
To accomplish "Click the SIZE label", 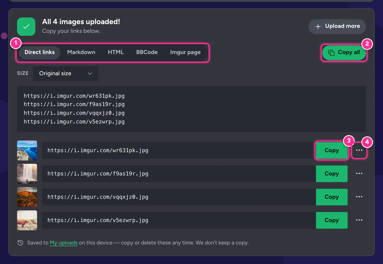I will (23, 73).
